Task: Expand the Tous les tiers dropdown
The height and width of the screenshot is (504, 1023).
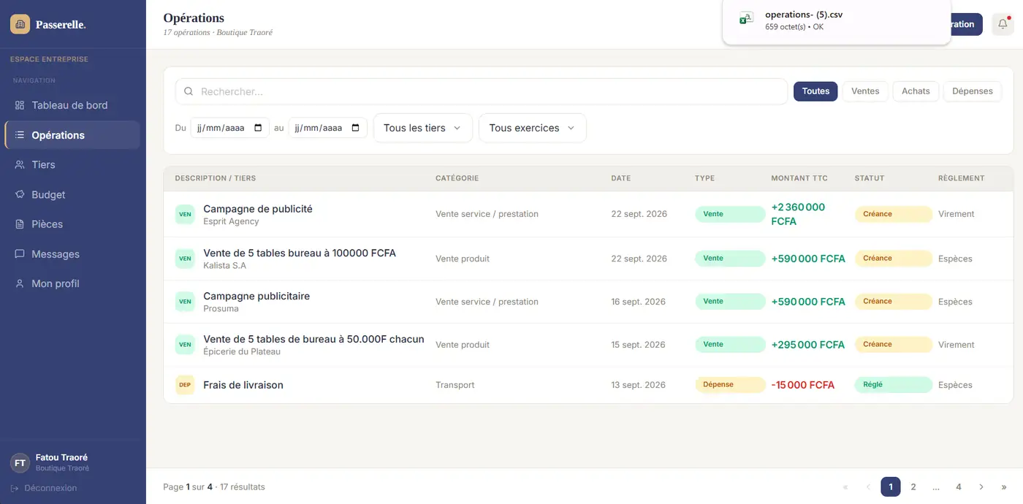Action: (422, 128)
